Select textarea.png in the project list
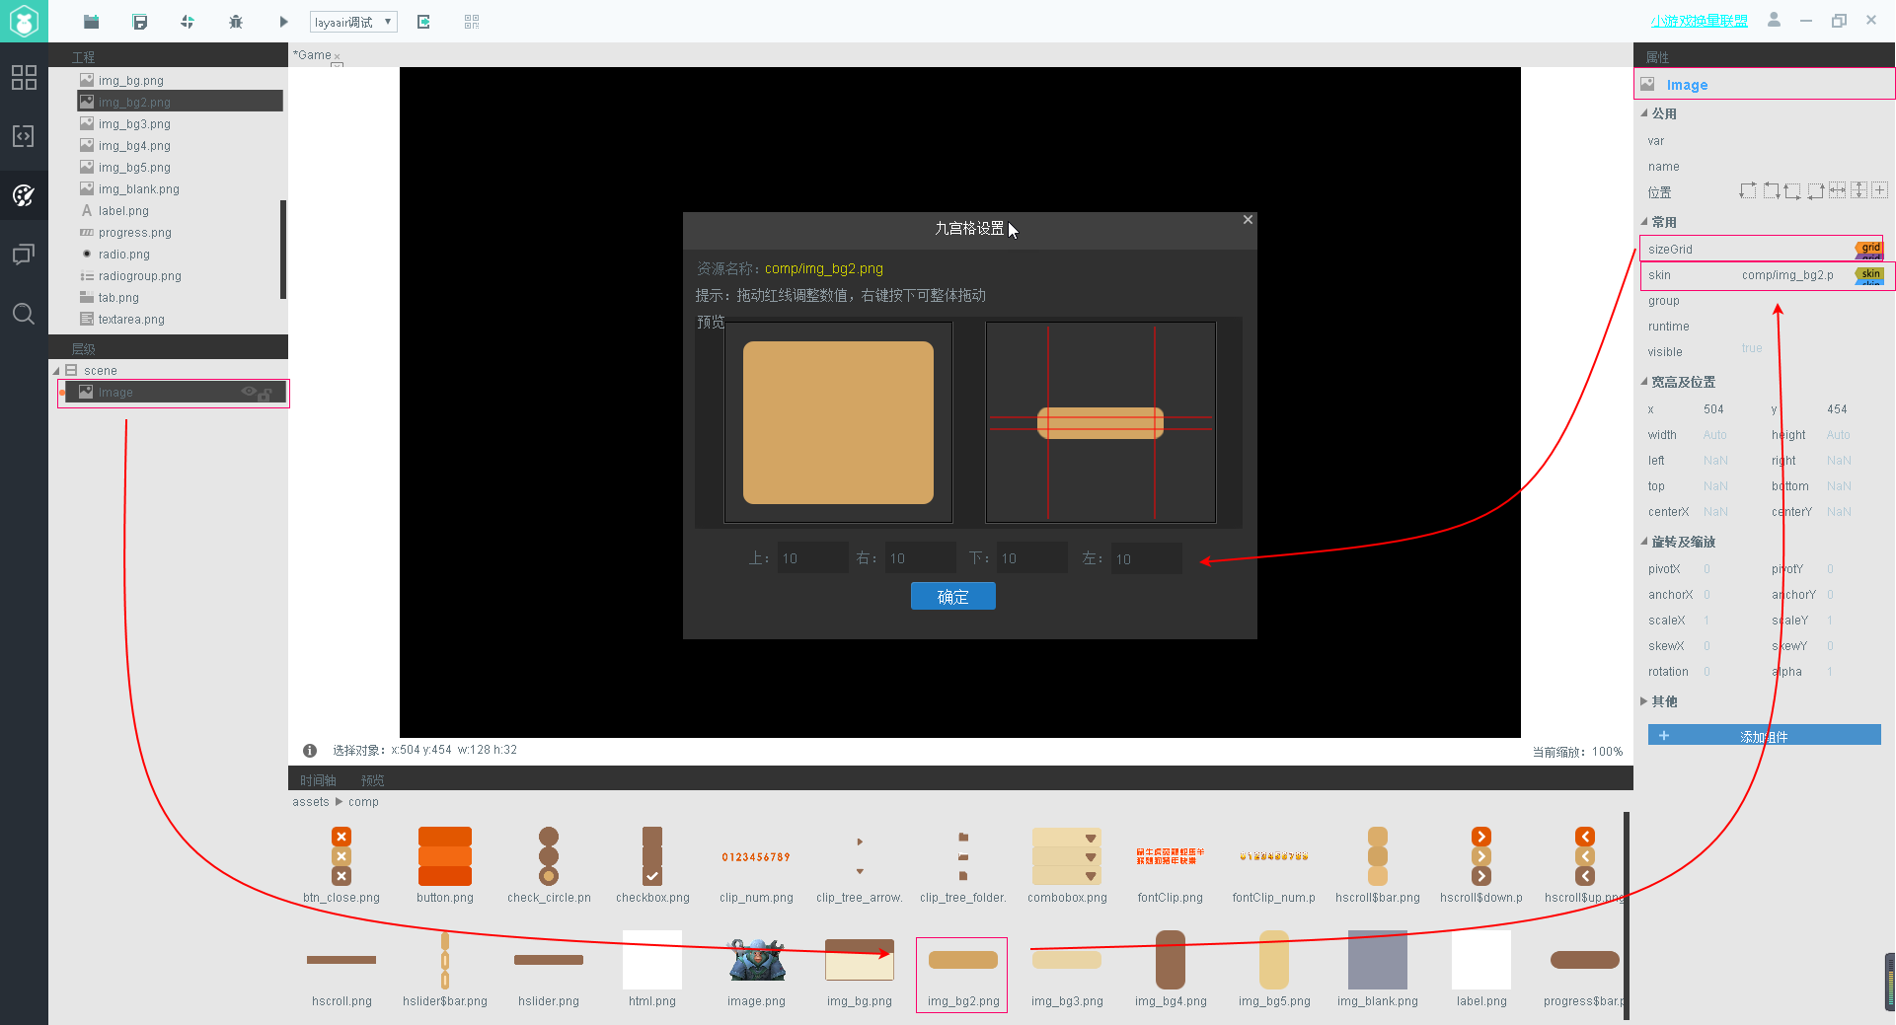The image size is (1896, 1025). (x=131, y=320)
